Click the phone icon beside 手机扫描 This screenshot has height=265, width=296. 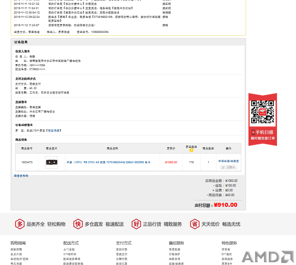(x=253, y=132)
